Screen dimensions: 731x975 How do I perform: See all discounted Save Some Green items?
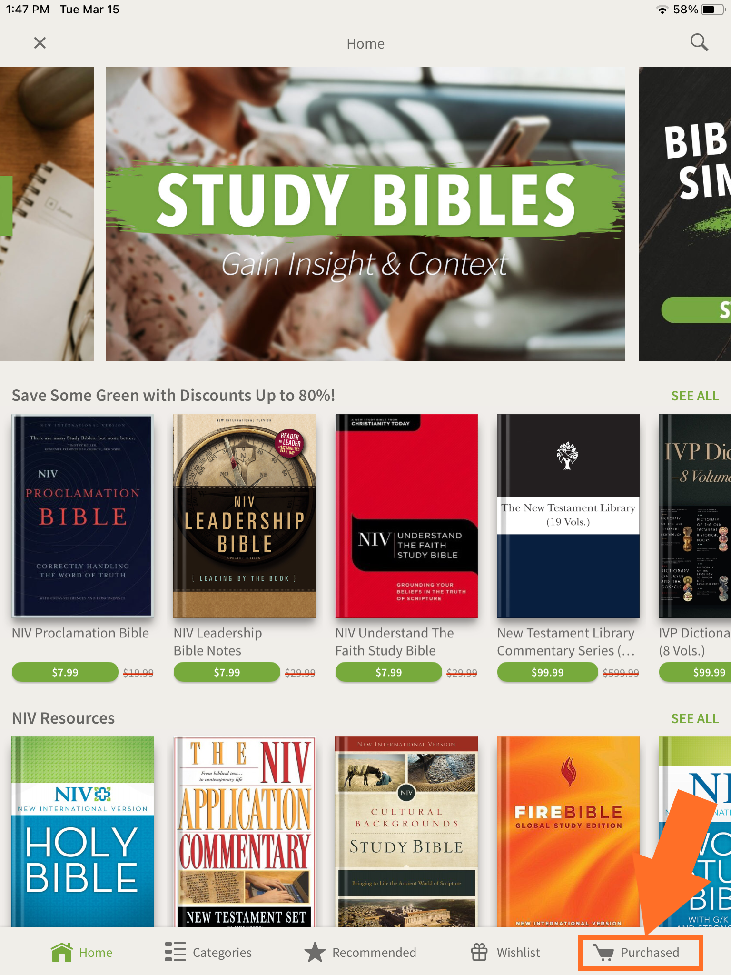tap(695, 396)
